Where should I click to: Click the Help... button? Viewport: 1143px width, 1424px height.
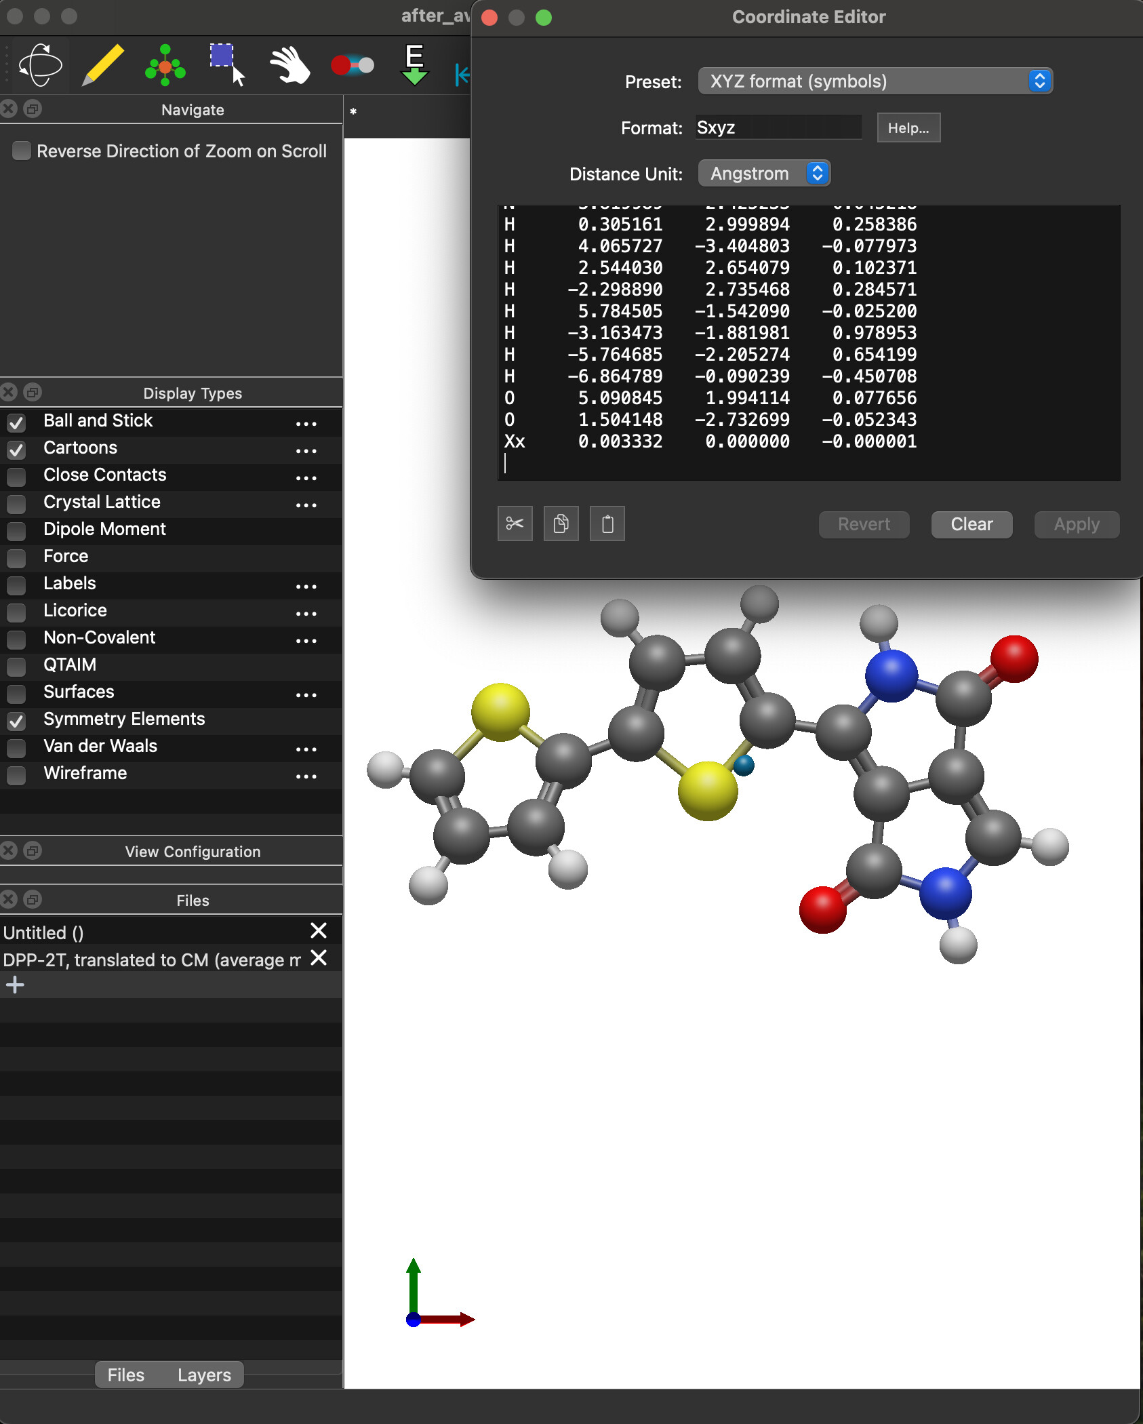908,127
